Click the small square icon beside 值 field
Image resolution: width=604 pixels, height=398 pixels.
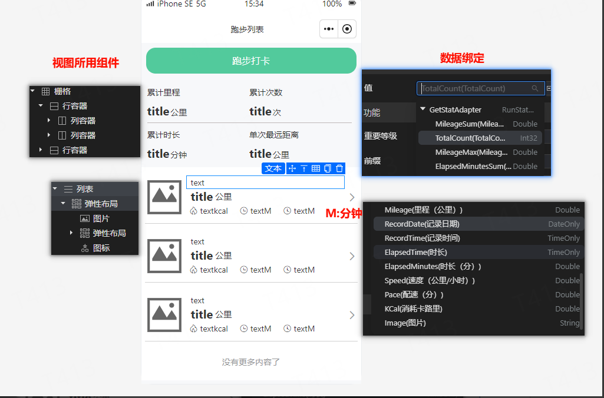[x=549, y=88]
